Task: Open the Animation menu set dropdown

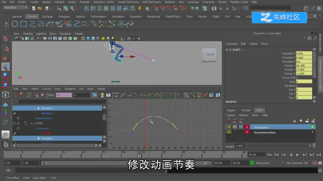Action: tap(15, 8)
